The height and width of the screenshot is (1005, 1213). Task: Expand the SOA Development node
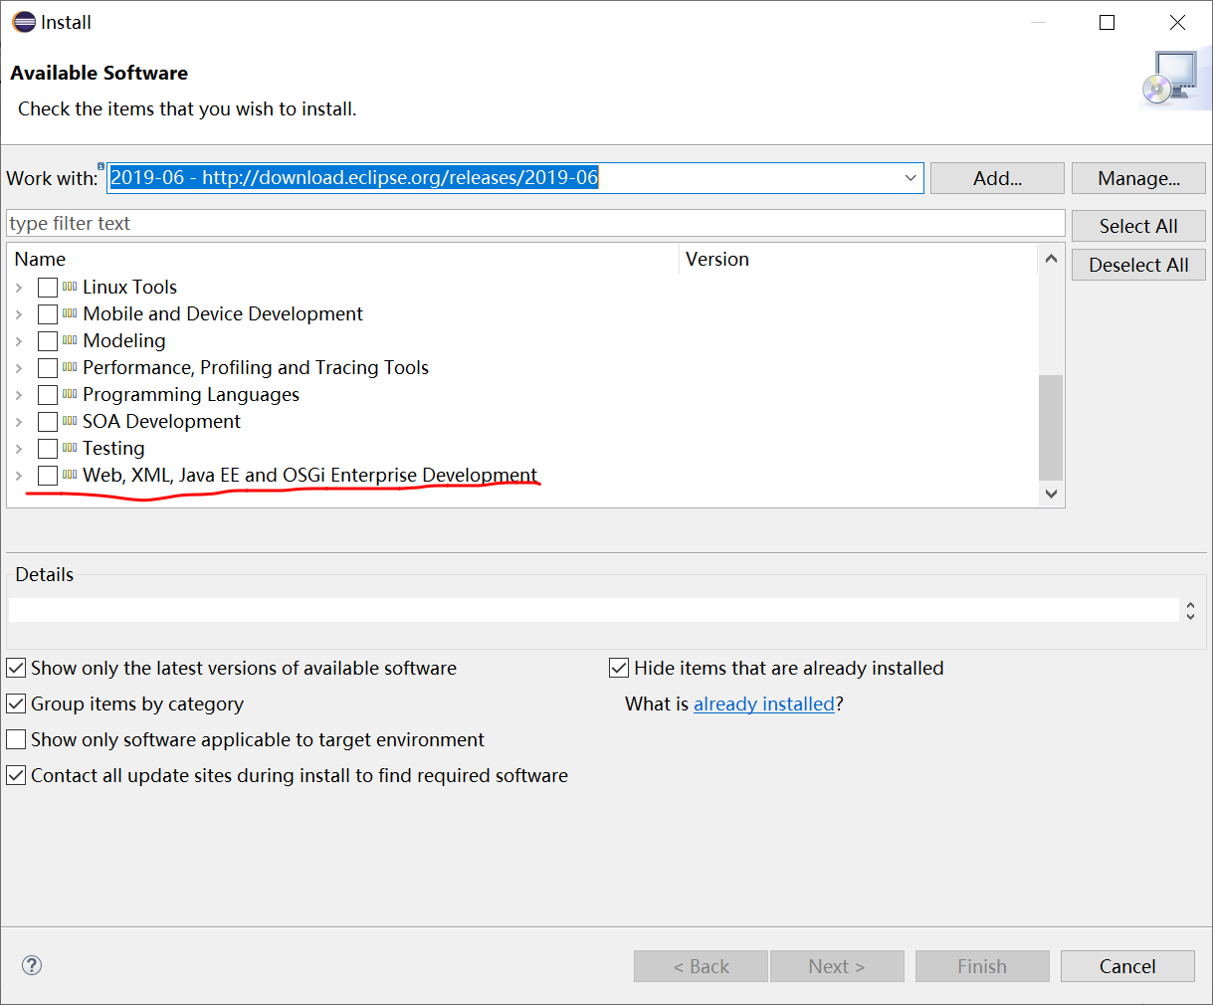(x=19, y=422)
